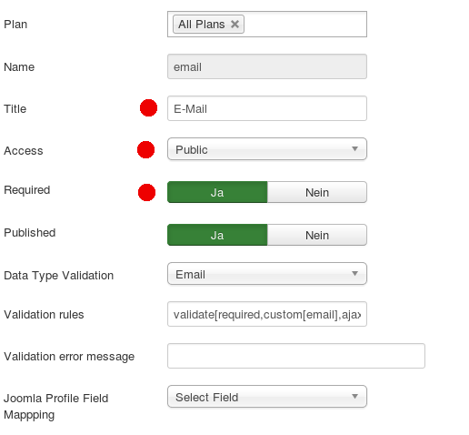Expand the Joomla Profile Field Mapping dropdown
The image size is (469, 435).
coord(267,397)
